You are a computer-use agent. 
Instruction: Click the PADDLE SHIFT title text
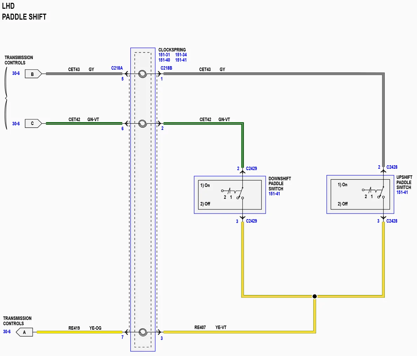(24, 17)
